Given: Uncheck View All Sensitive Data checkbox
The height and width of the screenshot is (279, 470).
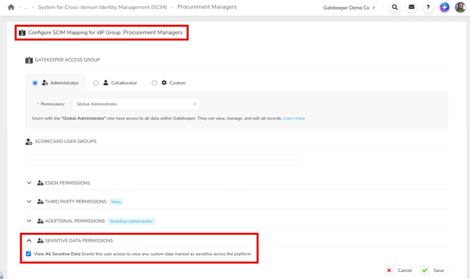Looking at the screenshot, I should (x=29, y=254).
